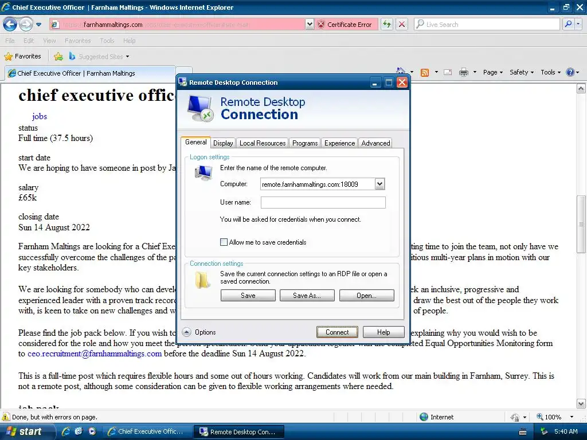The image size is (587, 440).
Task: Open the File menu in Internet Explorer
Action: pyautogui.click(x=10, y=41)
